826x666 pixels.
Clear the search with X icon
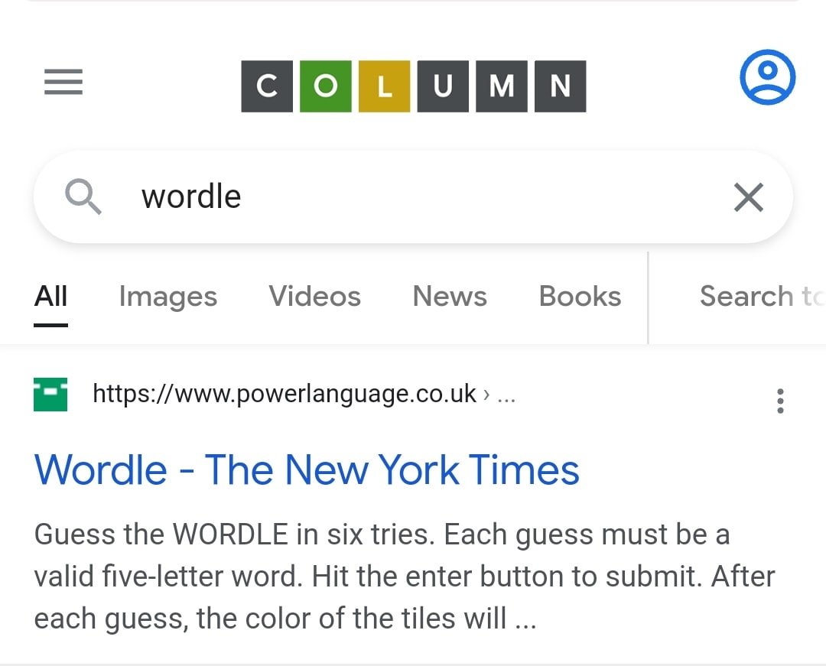pos(748,197)
